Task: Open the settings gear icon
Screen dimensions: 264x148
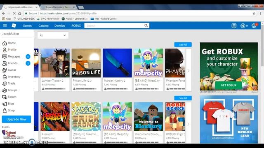Action: pos(254,25)
